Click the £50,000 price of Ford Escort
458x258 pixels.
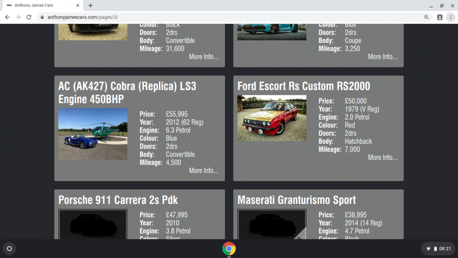355,101
